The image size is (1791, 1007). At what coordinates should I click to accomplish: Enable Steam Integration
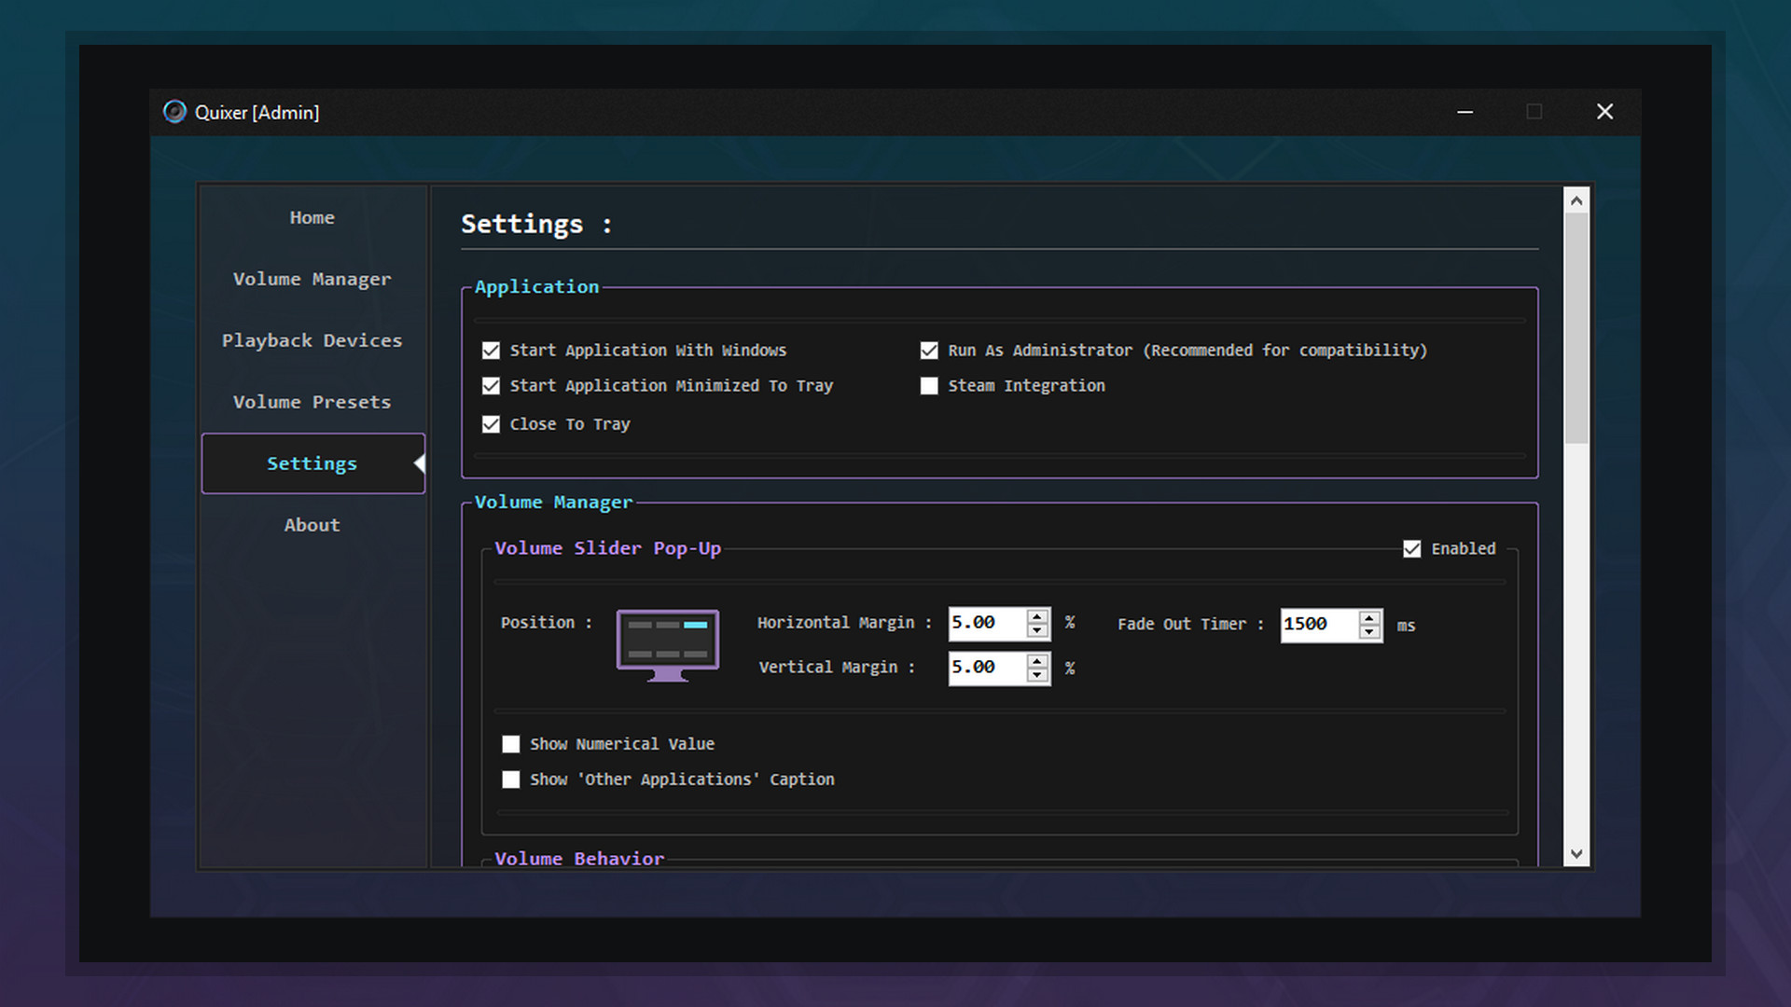tap(929, 385)
